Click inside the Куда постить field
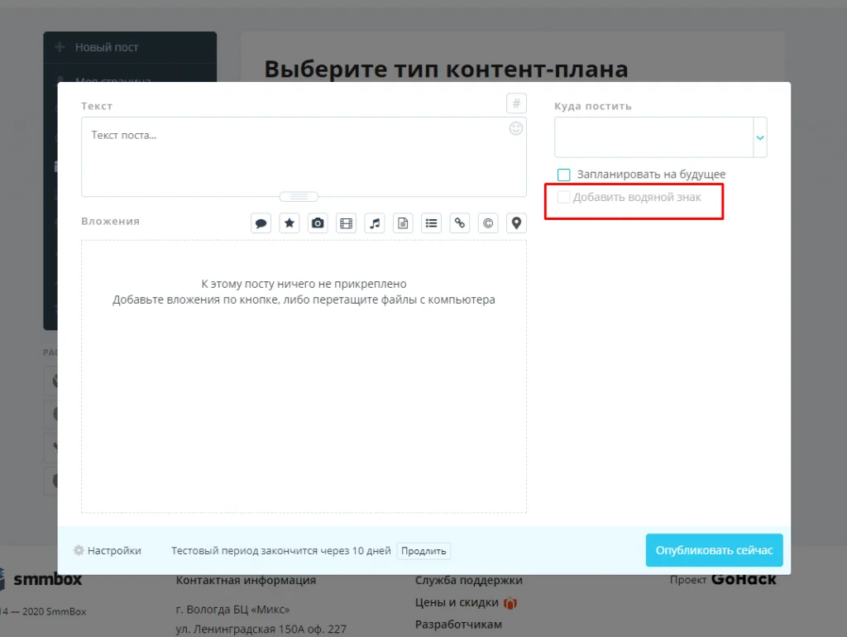The height and width of the screenshot is (637, 847). pos(654,137)
